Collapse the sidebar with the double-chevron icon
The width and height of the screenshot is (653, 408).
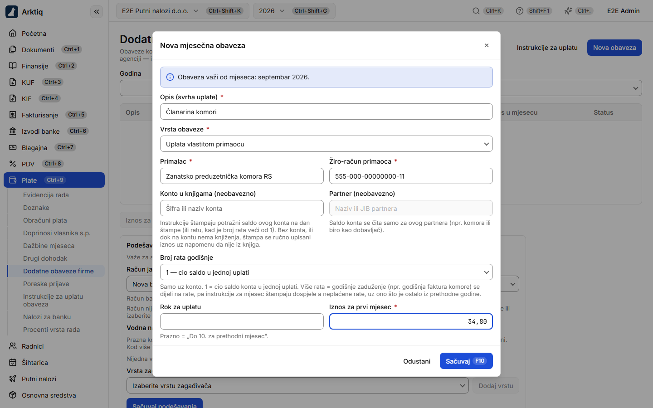97,12
